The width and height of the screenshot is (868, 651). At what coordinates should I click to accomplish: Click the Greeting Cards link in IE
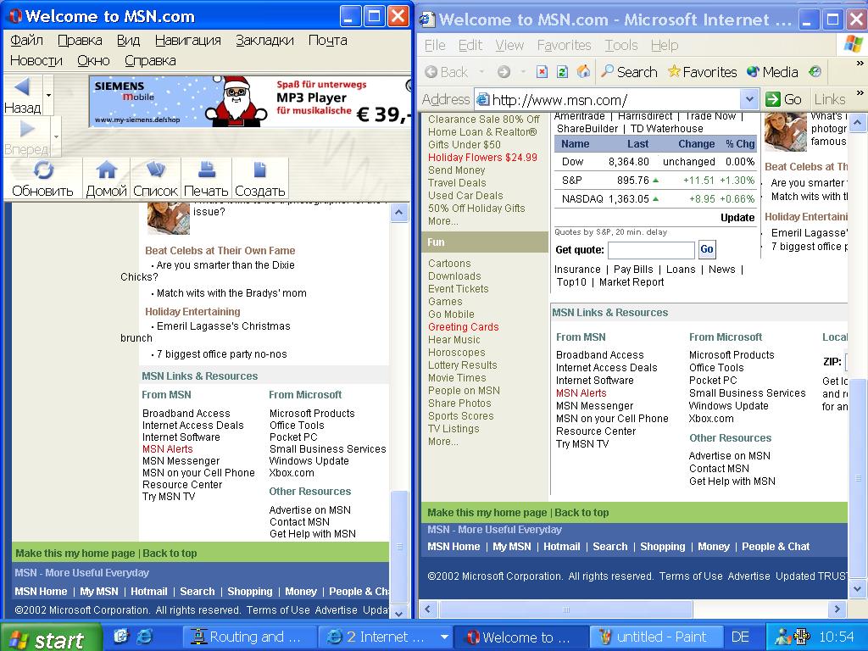(464, 326)
